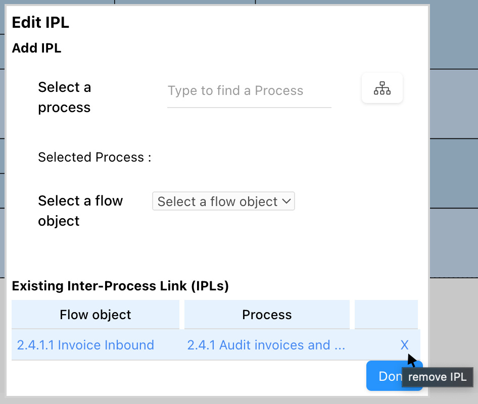Open the "Select a flow object" dropdown
Image resolution: width=478 pixels, height=404 pixels.
223,201
